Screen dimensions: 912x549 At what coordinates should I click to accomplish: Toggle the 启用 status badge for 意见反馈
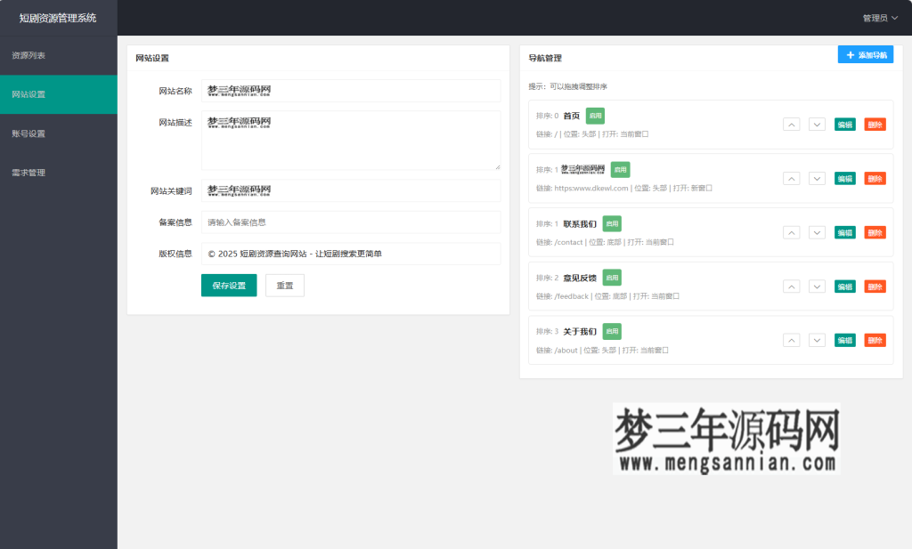pyautogui.click(x=612, y=278)
